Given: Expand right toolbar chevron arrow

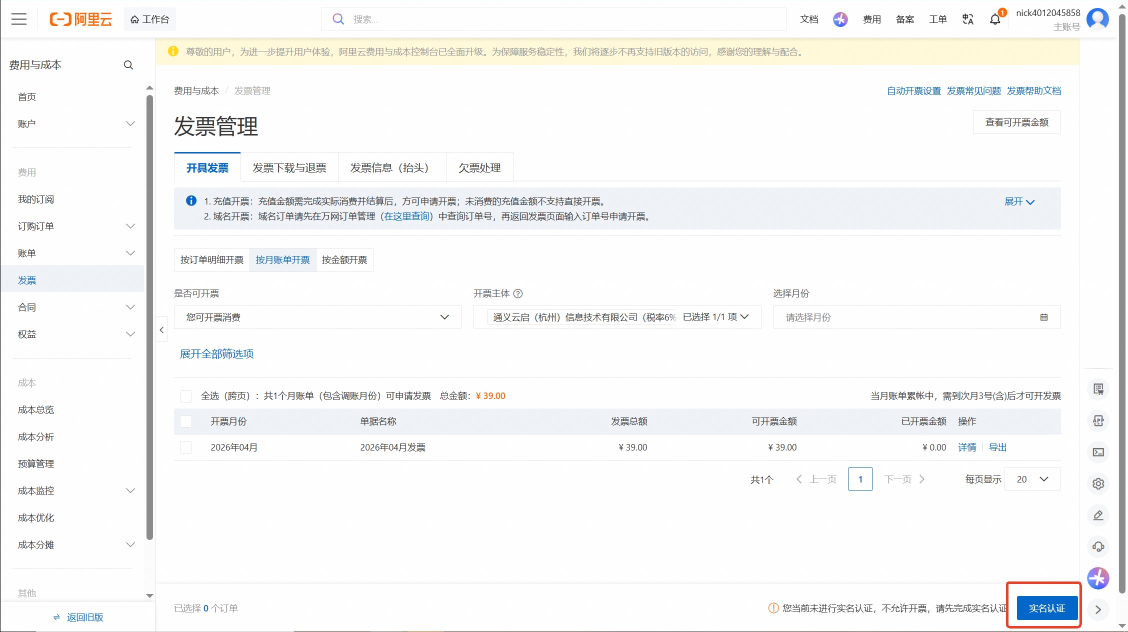Looking at the screenshot, I should tap(1098, 609).
